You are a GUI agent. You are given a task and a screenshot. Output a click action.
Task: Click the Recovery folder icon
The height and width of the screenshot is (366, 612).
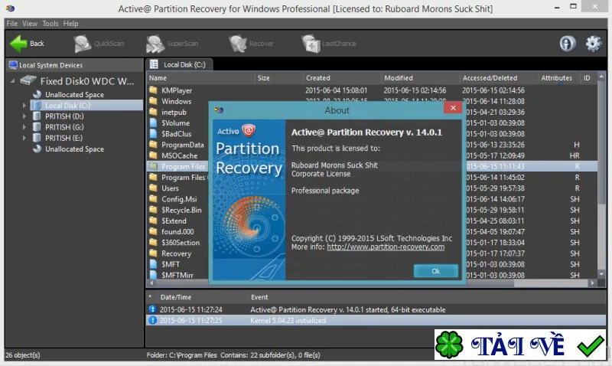click(x=154, y=253)
